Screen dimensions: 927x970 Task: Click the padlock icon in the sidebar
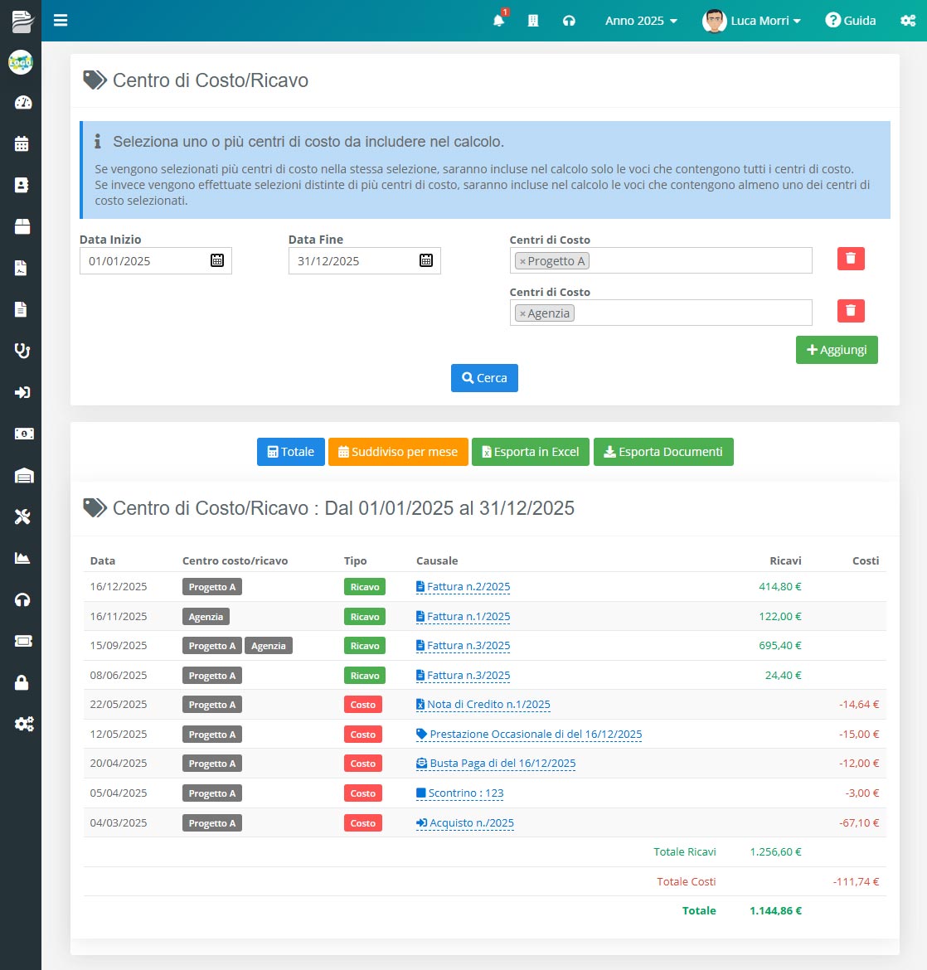click(22, 682)
